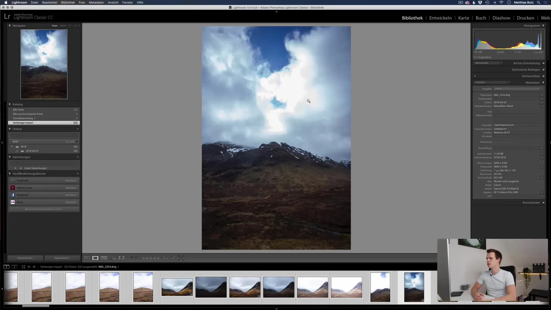551x310 pixels.
Task: Open the Bibliothek menu in menu bar
Action: [x=68, y=2]
